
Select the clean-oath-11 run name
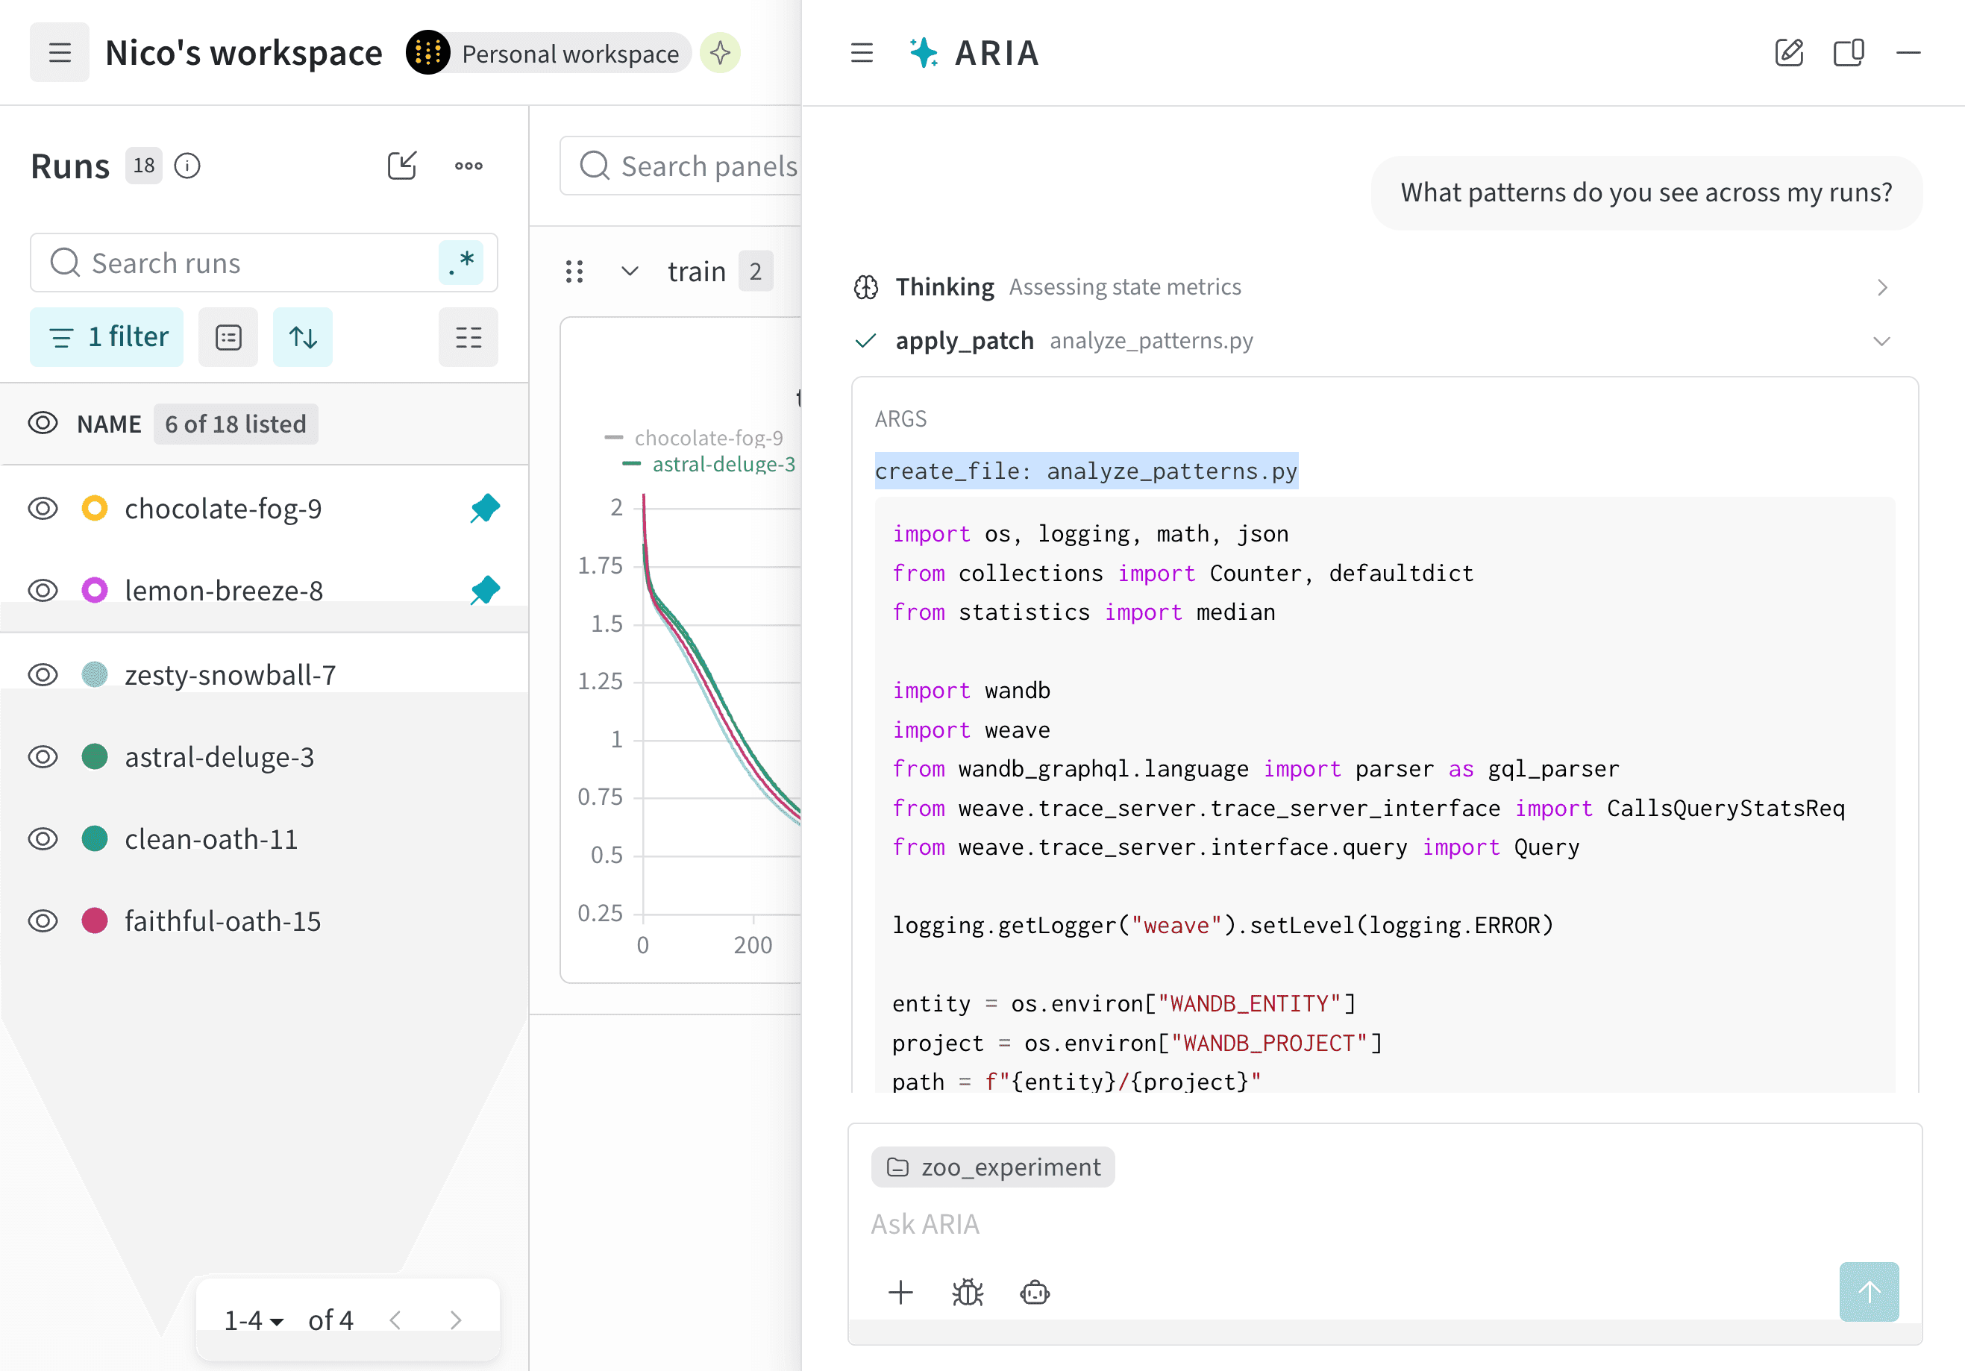click(x=210, y=838)
